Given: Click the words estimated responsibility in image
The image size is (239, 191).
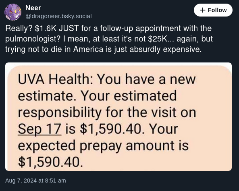Looking at the screenshot, I should point(97,104).
